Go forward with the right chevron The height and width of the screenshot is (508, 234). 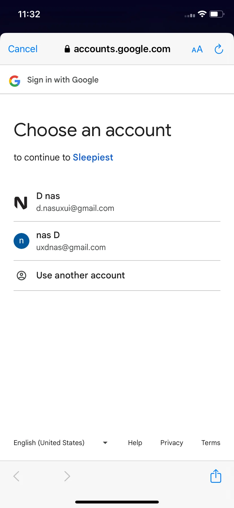pos(67,476)
